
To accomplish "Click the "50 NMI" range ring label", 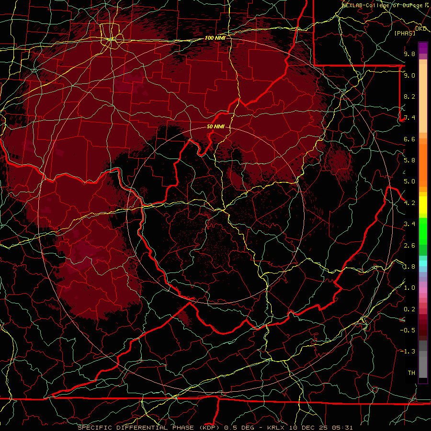I will point(215,126).
